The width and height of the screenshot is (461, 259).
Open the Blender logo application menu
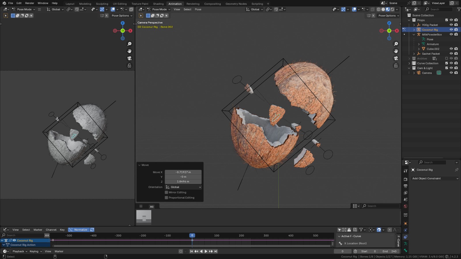pyautogui.click(x=4, y=3)
